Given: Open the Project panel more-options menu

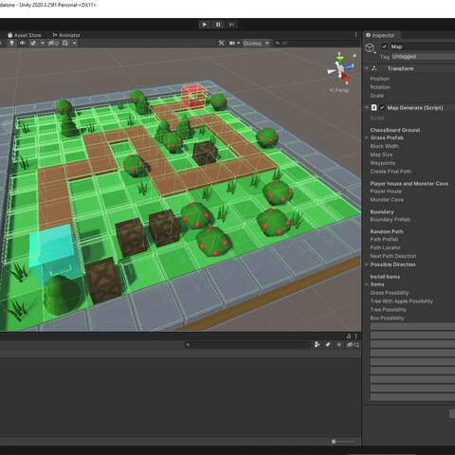Looking at the screenshot, I should [355, 337].
